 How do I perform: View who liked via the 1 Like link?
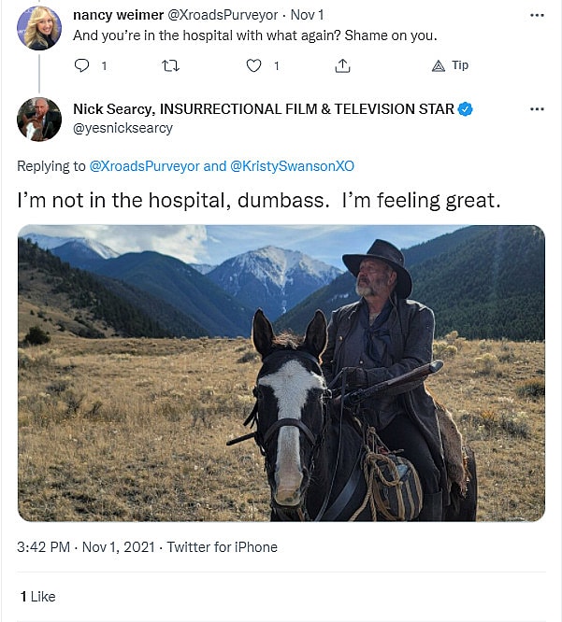tap(37, 596)
